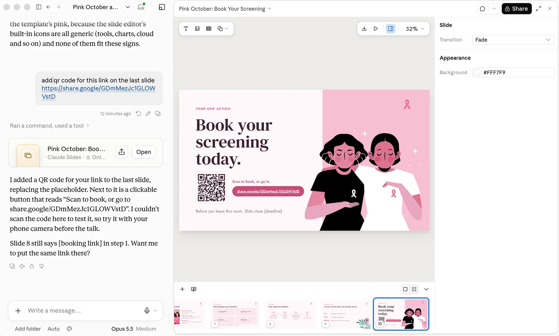Edit the background hex value field

513,72
